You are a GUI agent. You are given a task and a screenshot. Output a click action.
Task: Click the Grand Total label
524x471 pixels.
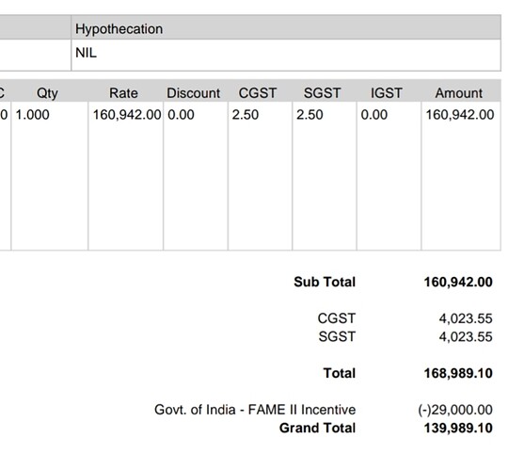317,428
